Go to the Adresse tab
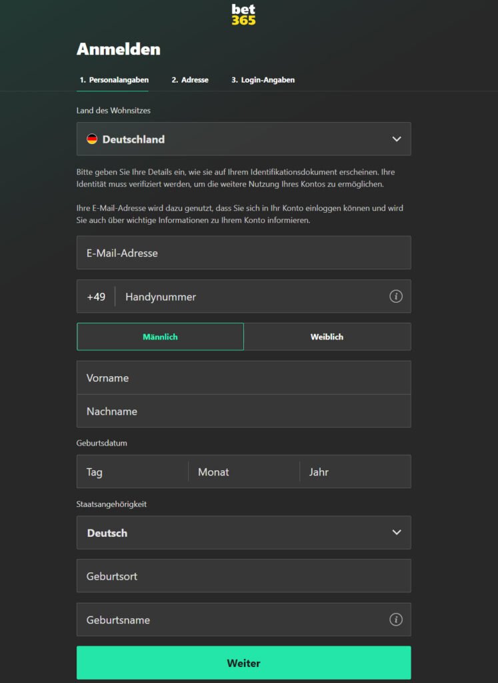Viewport: 498px width, 683px height. [189, 80]
